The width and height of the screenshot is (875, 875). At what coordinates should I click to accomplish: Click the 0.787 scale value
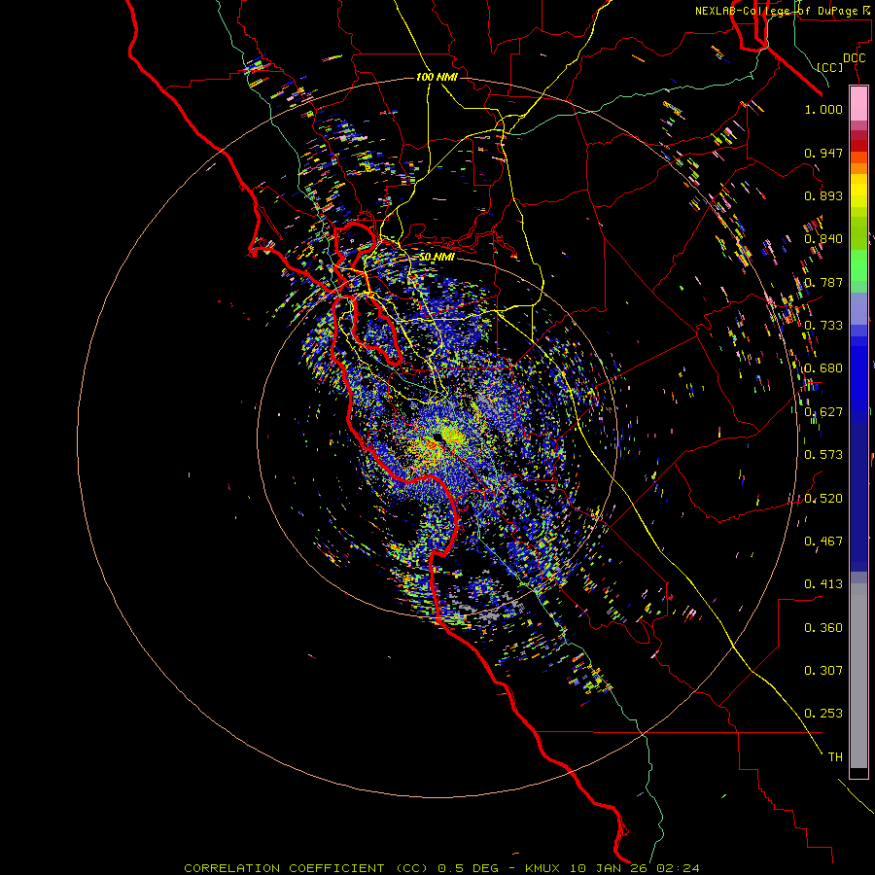tap(823, 282)
